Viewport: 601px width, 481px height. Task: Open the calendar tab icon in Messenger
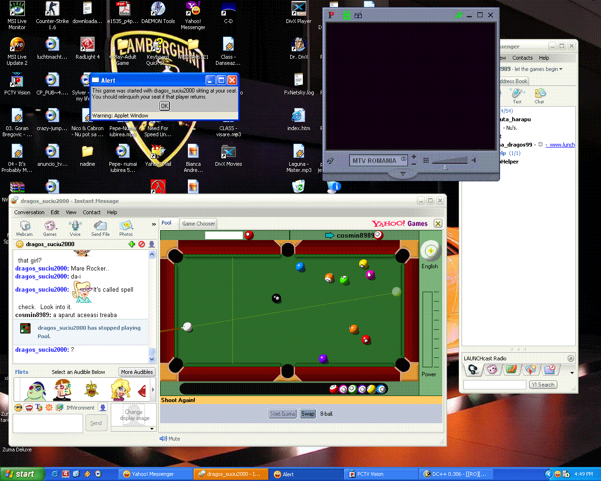tap(549, 370)
